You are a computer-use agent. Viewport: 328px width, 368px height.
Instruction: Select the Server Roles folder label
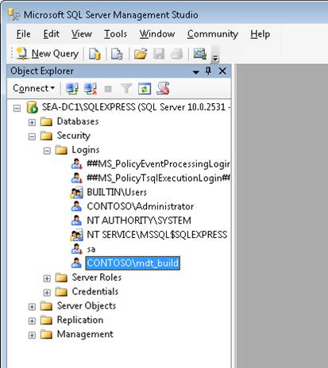(x=97, y=278)
